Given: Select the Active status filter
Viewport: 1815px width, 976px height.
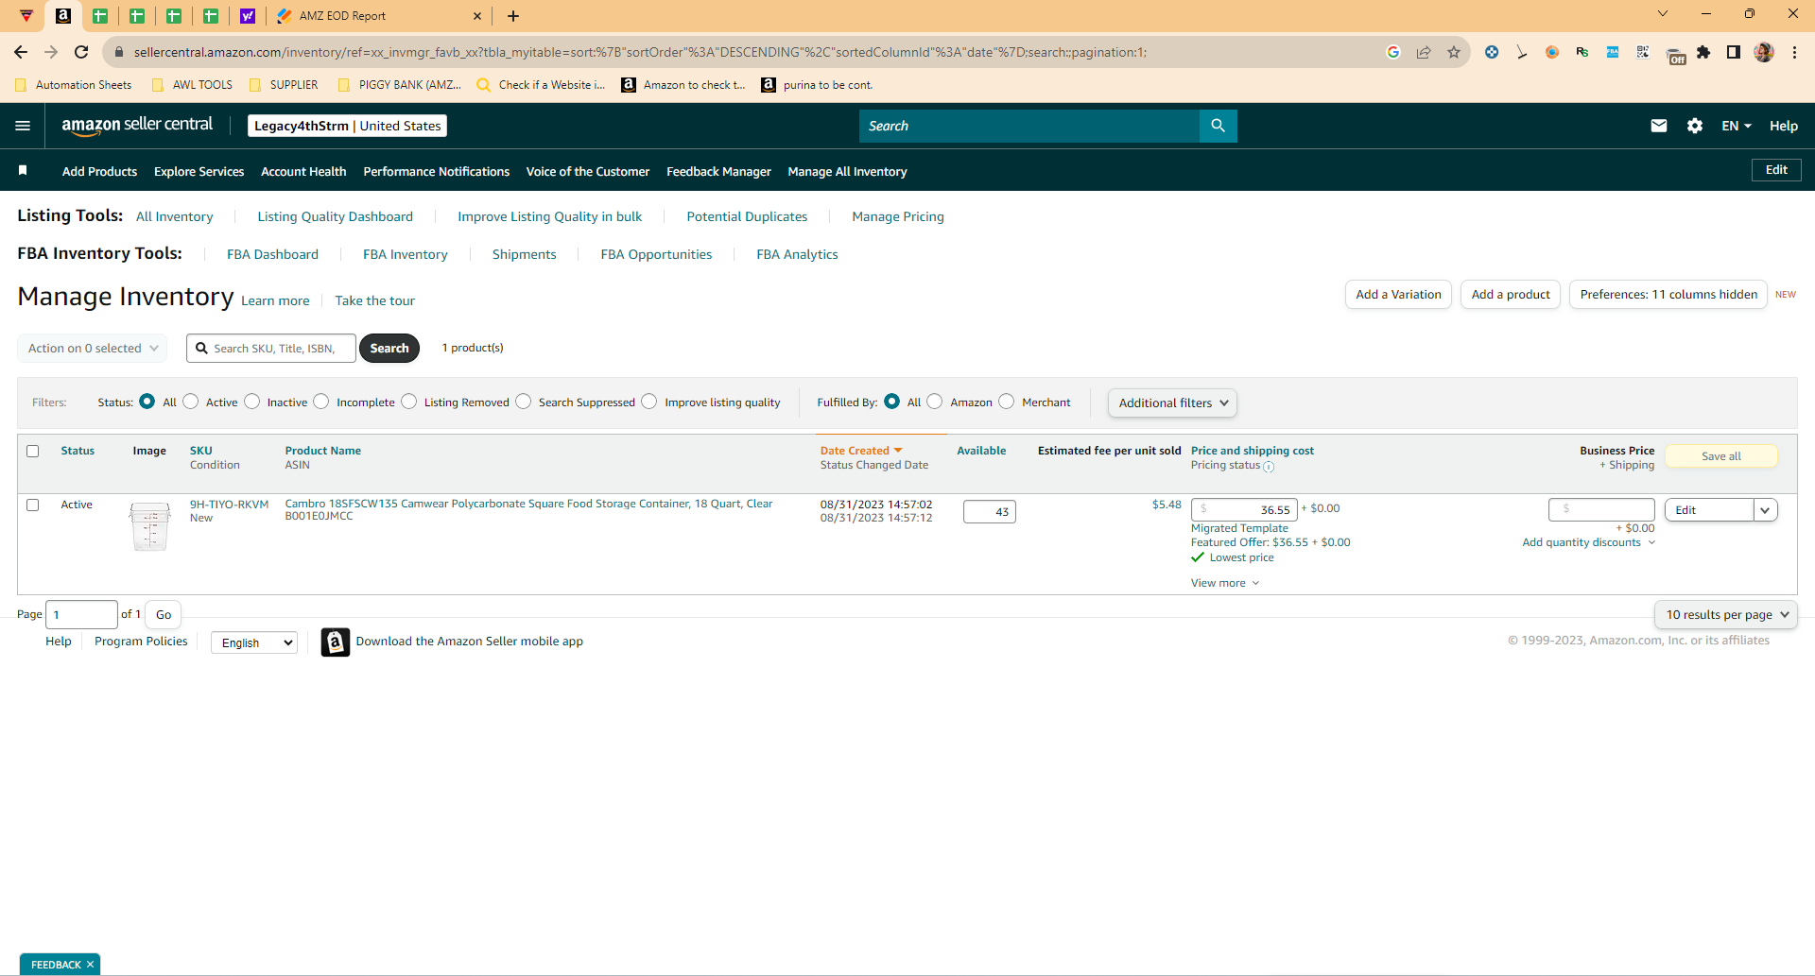Looking at the screenshot, I should pos(191,402).
